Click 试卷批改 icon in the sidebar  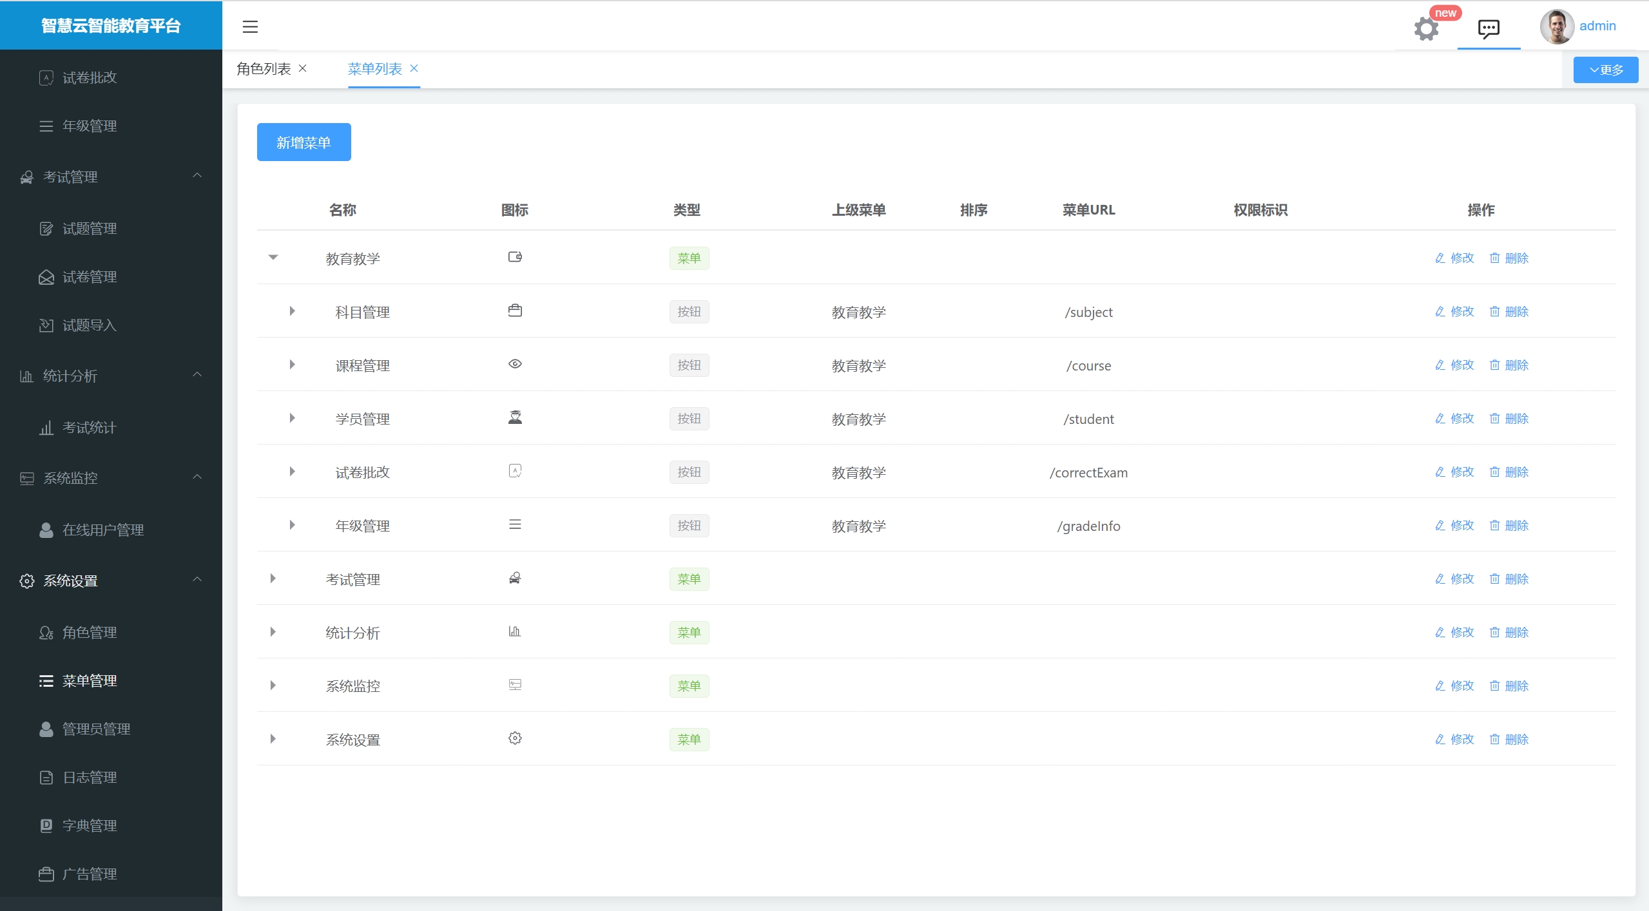46,78
